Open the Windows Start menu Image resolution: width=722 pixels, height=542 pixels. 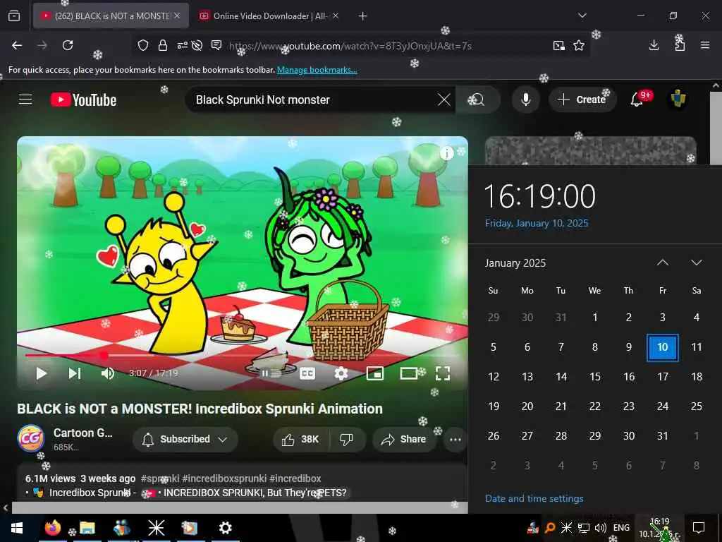(x=17, y=528)
